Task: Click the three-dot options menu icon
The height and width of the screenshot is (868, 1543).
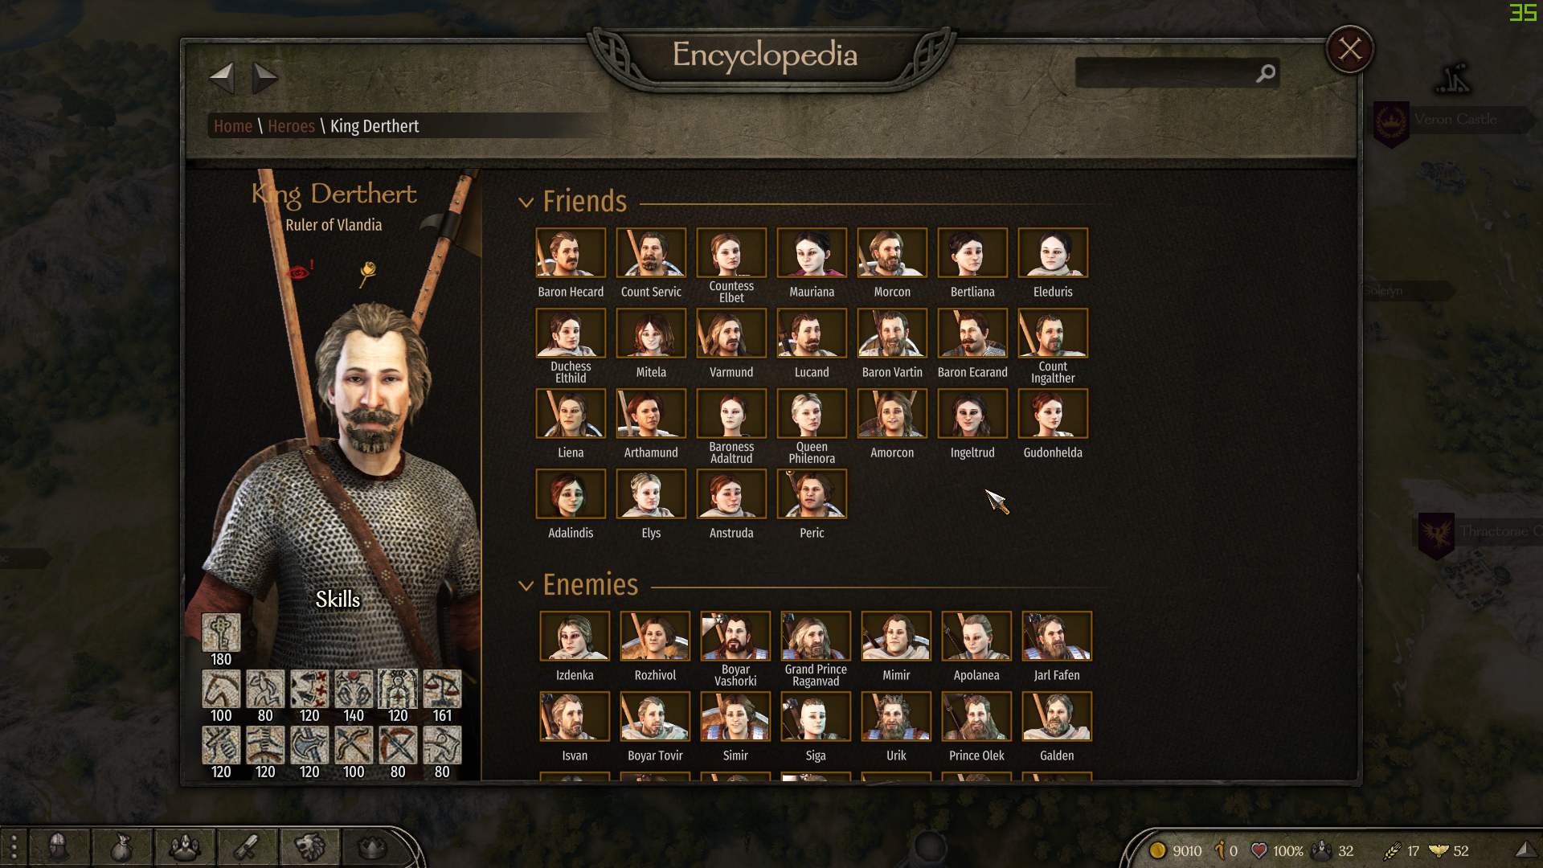Action: point(14,847)
